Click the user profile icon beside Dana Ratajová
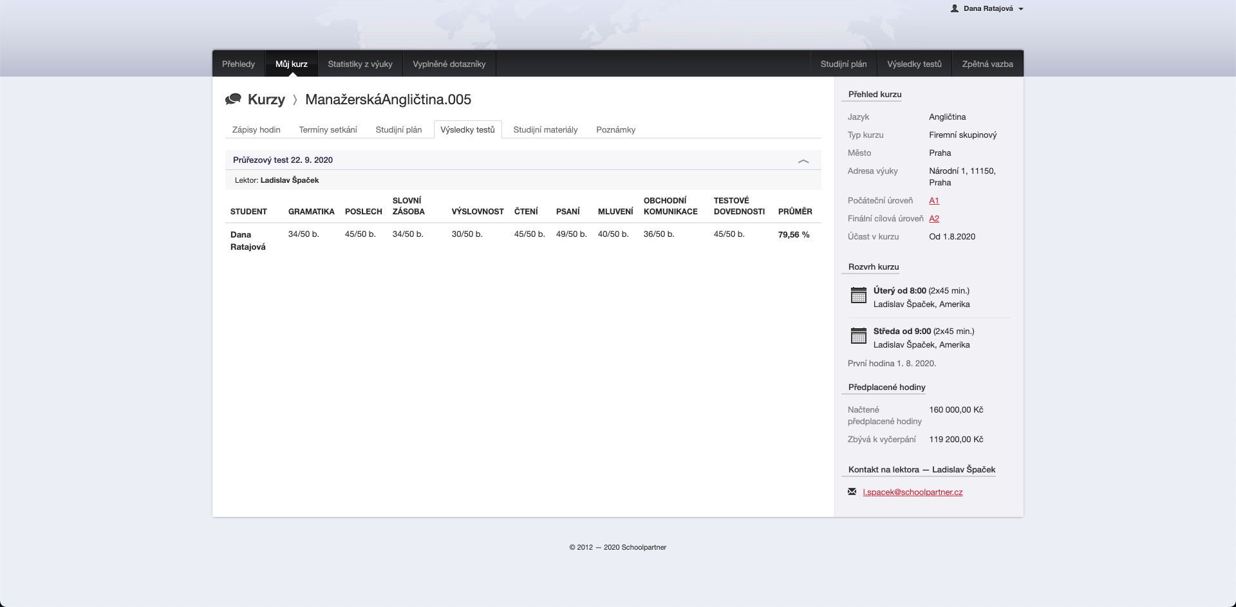 pyautogui.click(x=955, y=8)
